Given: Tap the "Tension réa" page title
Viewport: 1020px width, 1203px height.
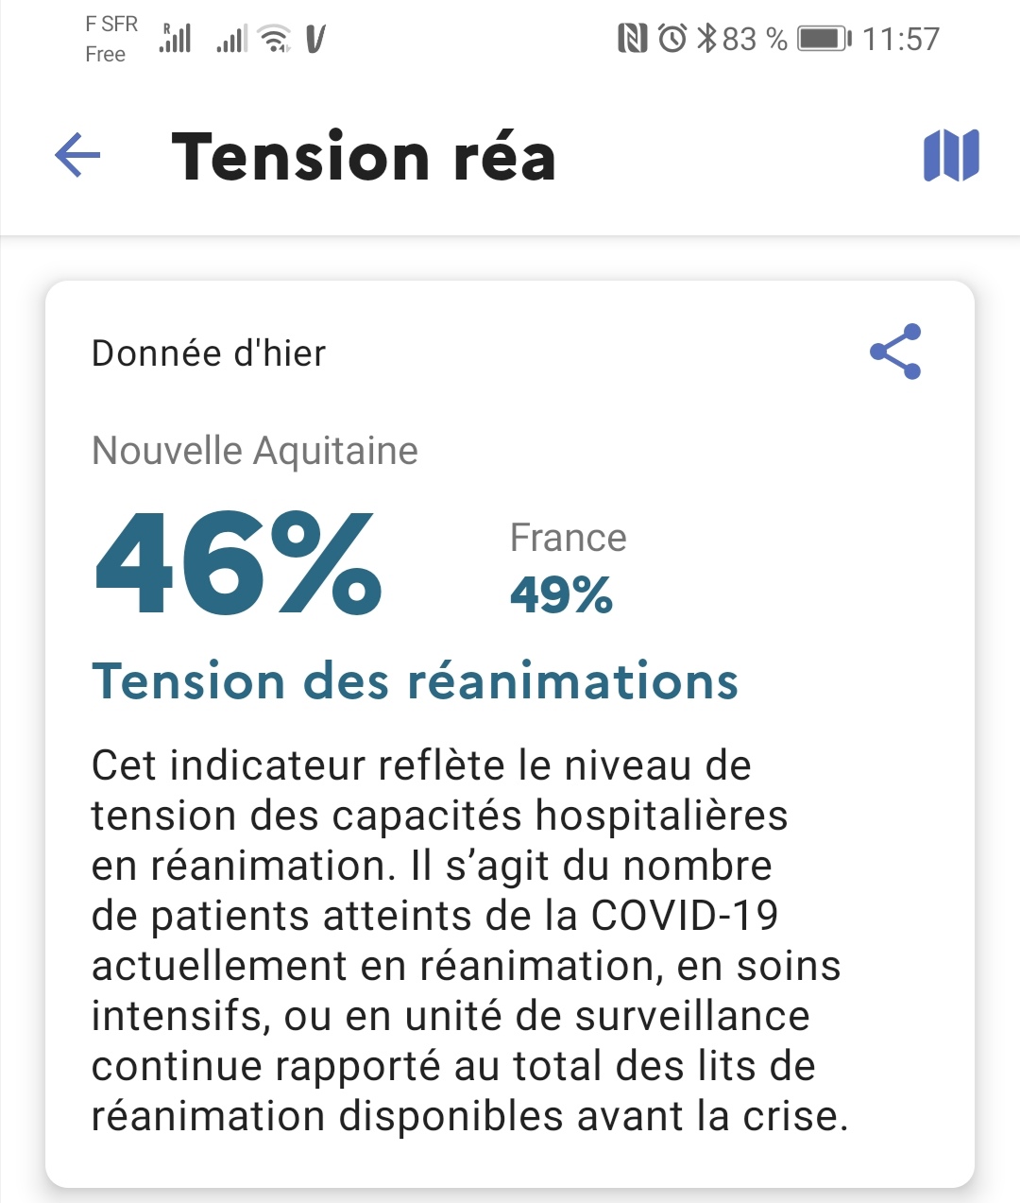Looking at the screenshot, I should tap(364, 156).
